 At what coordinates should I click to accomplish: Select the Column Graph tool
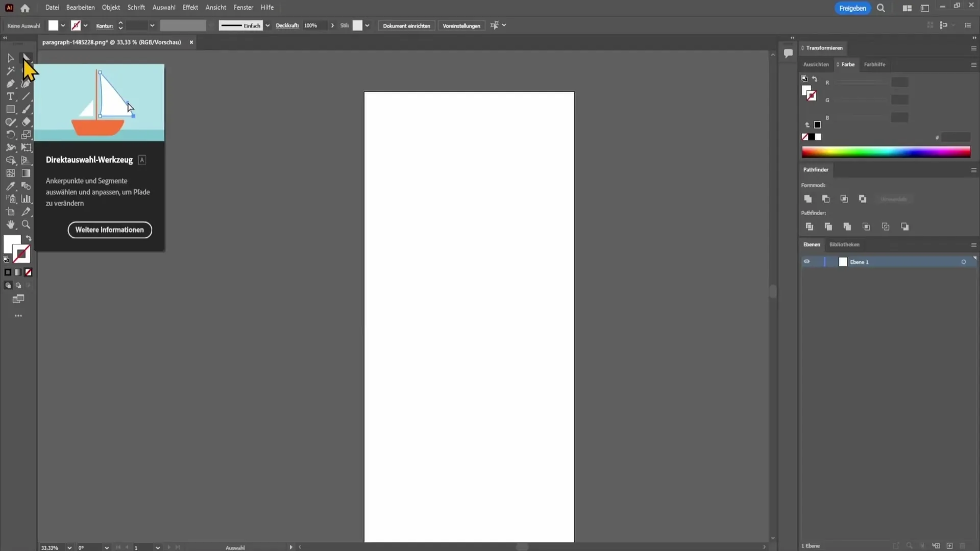coord(26,199)
